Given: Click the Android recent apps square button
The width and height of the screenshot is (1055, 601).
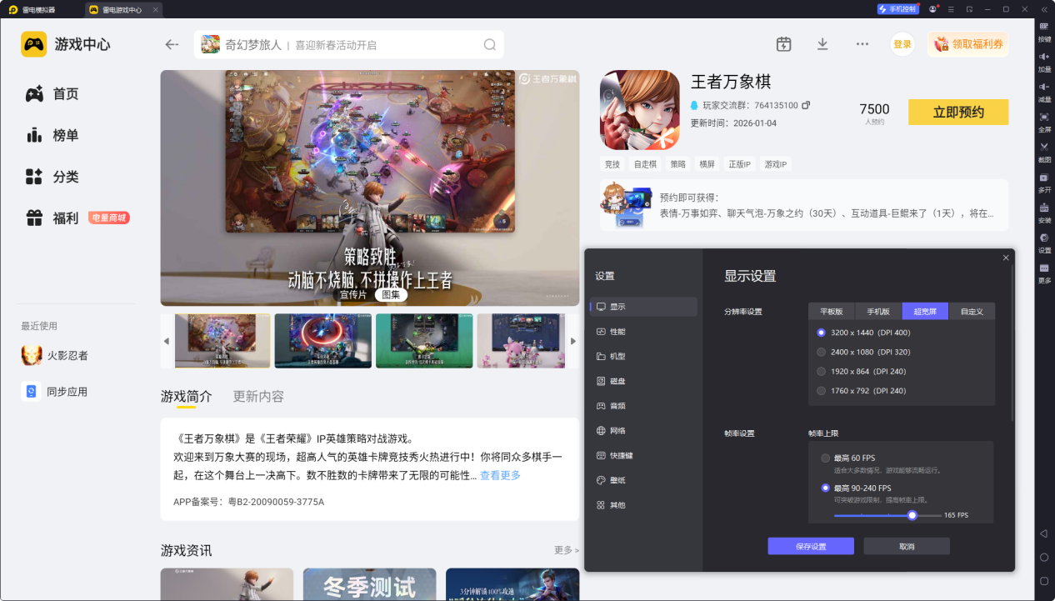Looking at the screenshot, I should 1043,581.
